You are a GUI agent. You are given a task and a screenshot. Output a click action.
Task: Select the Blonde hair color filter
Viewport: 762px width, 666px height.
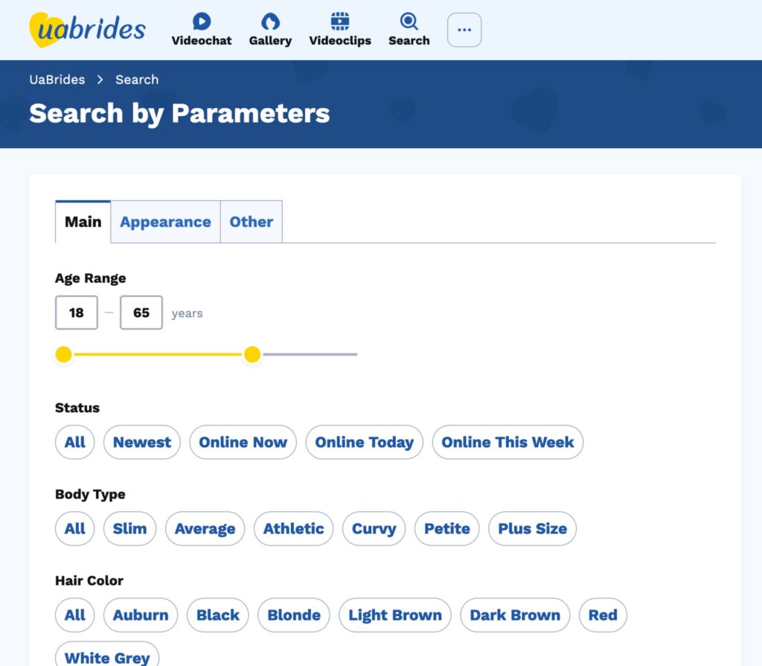coord(293,615)
